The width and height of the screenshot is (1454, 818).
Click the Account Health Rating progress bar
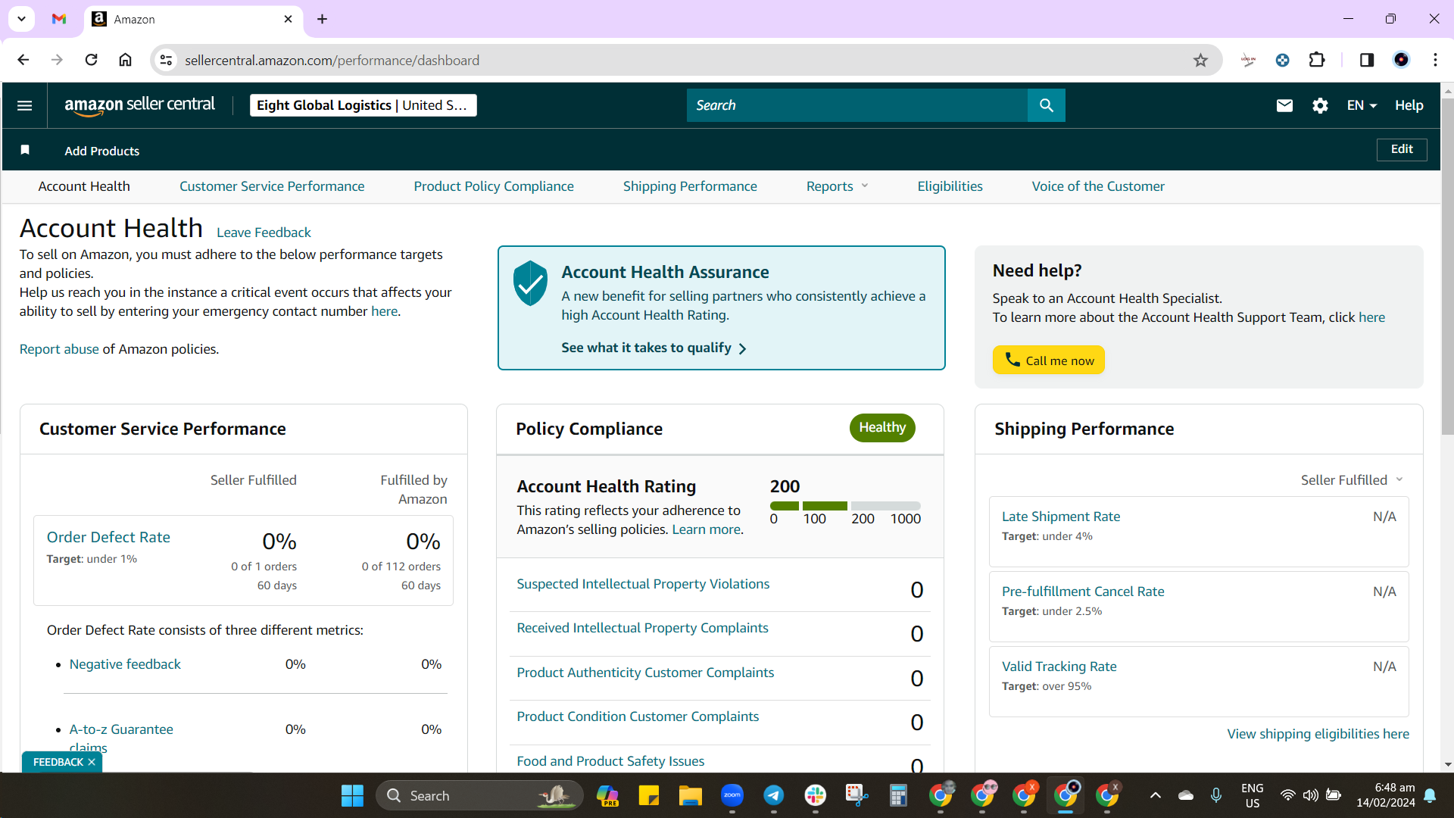[845, 505]
